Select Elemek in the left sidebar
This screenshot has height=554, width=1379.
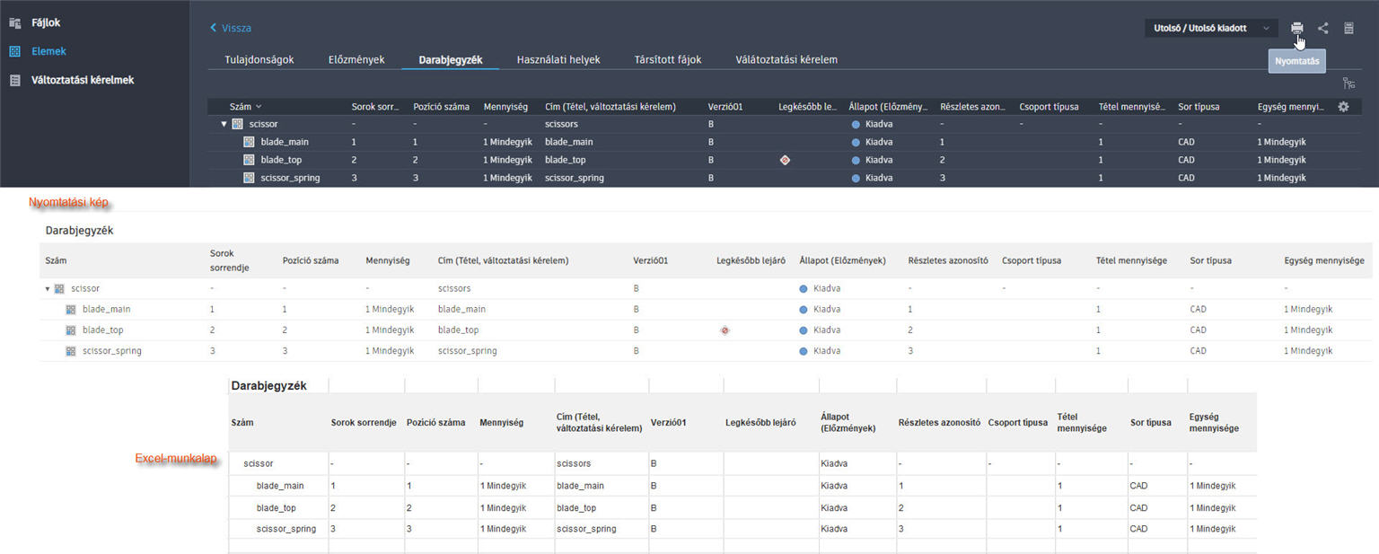(50, 51)
